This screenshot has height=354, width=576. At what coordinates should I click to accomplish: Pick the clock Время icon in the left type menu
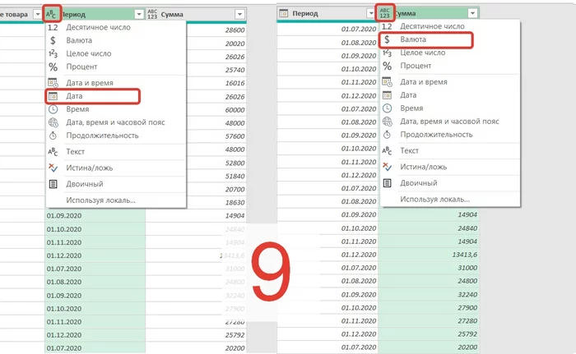coord(53,109)
